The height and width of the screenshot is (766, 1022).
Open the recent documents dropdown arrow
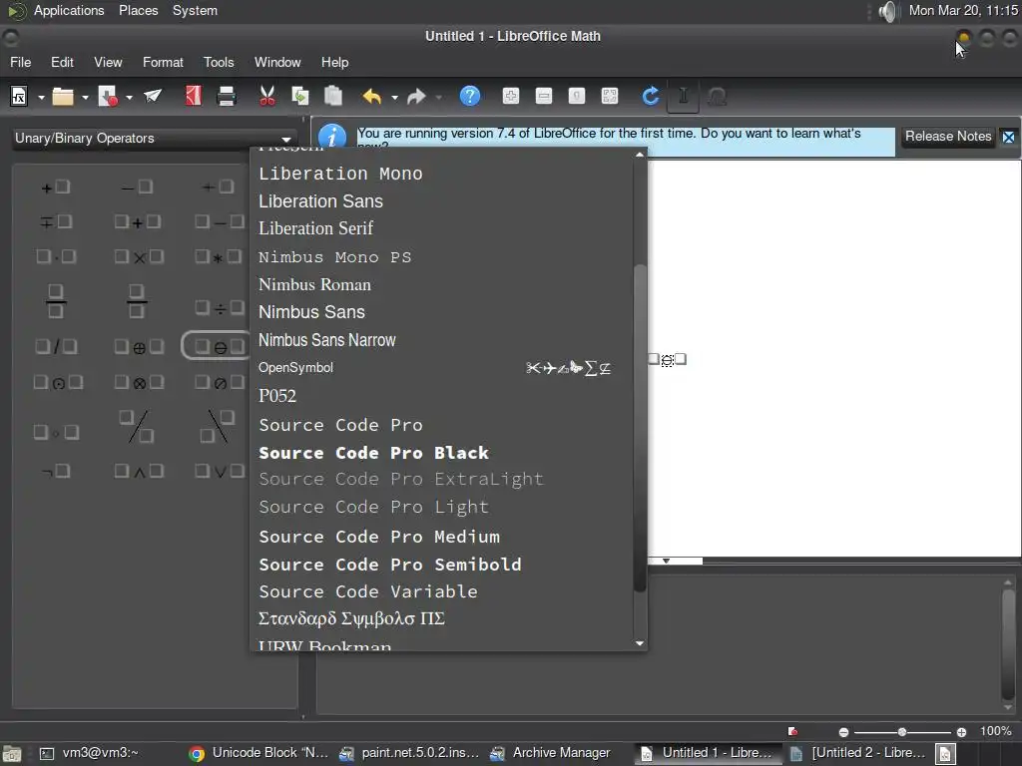pos(85,97)
